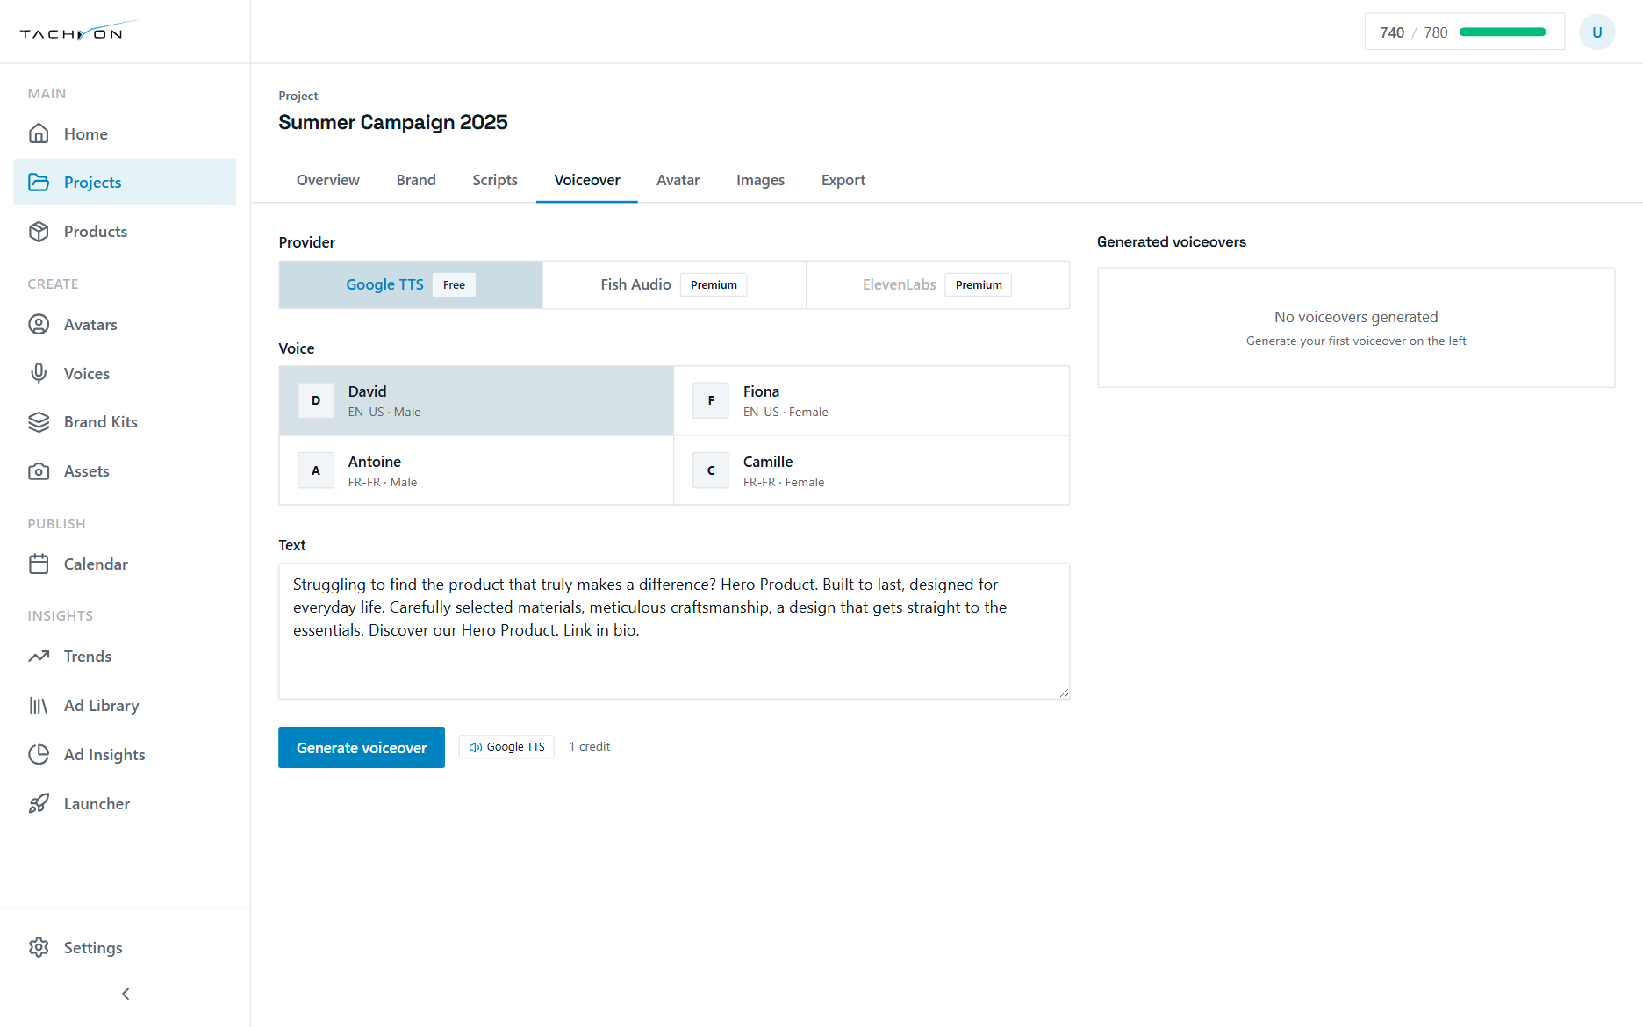Select the Voiceover tab
Viewport: 1643px width, 1027px height.
(x=587, y=180)
